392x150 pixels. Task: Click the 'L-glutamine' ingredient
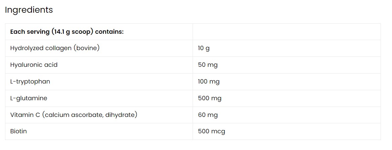click(29, 98)
